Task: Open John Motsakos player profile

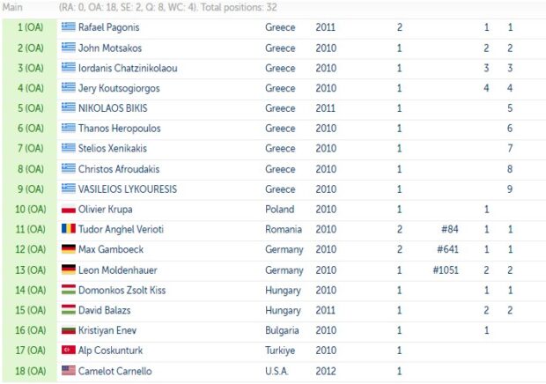Action: tap(110, 48)
